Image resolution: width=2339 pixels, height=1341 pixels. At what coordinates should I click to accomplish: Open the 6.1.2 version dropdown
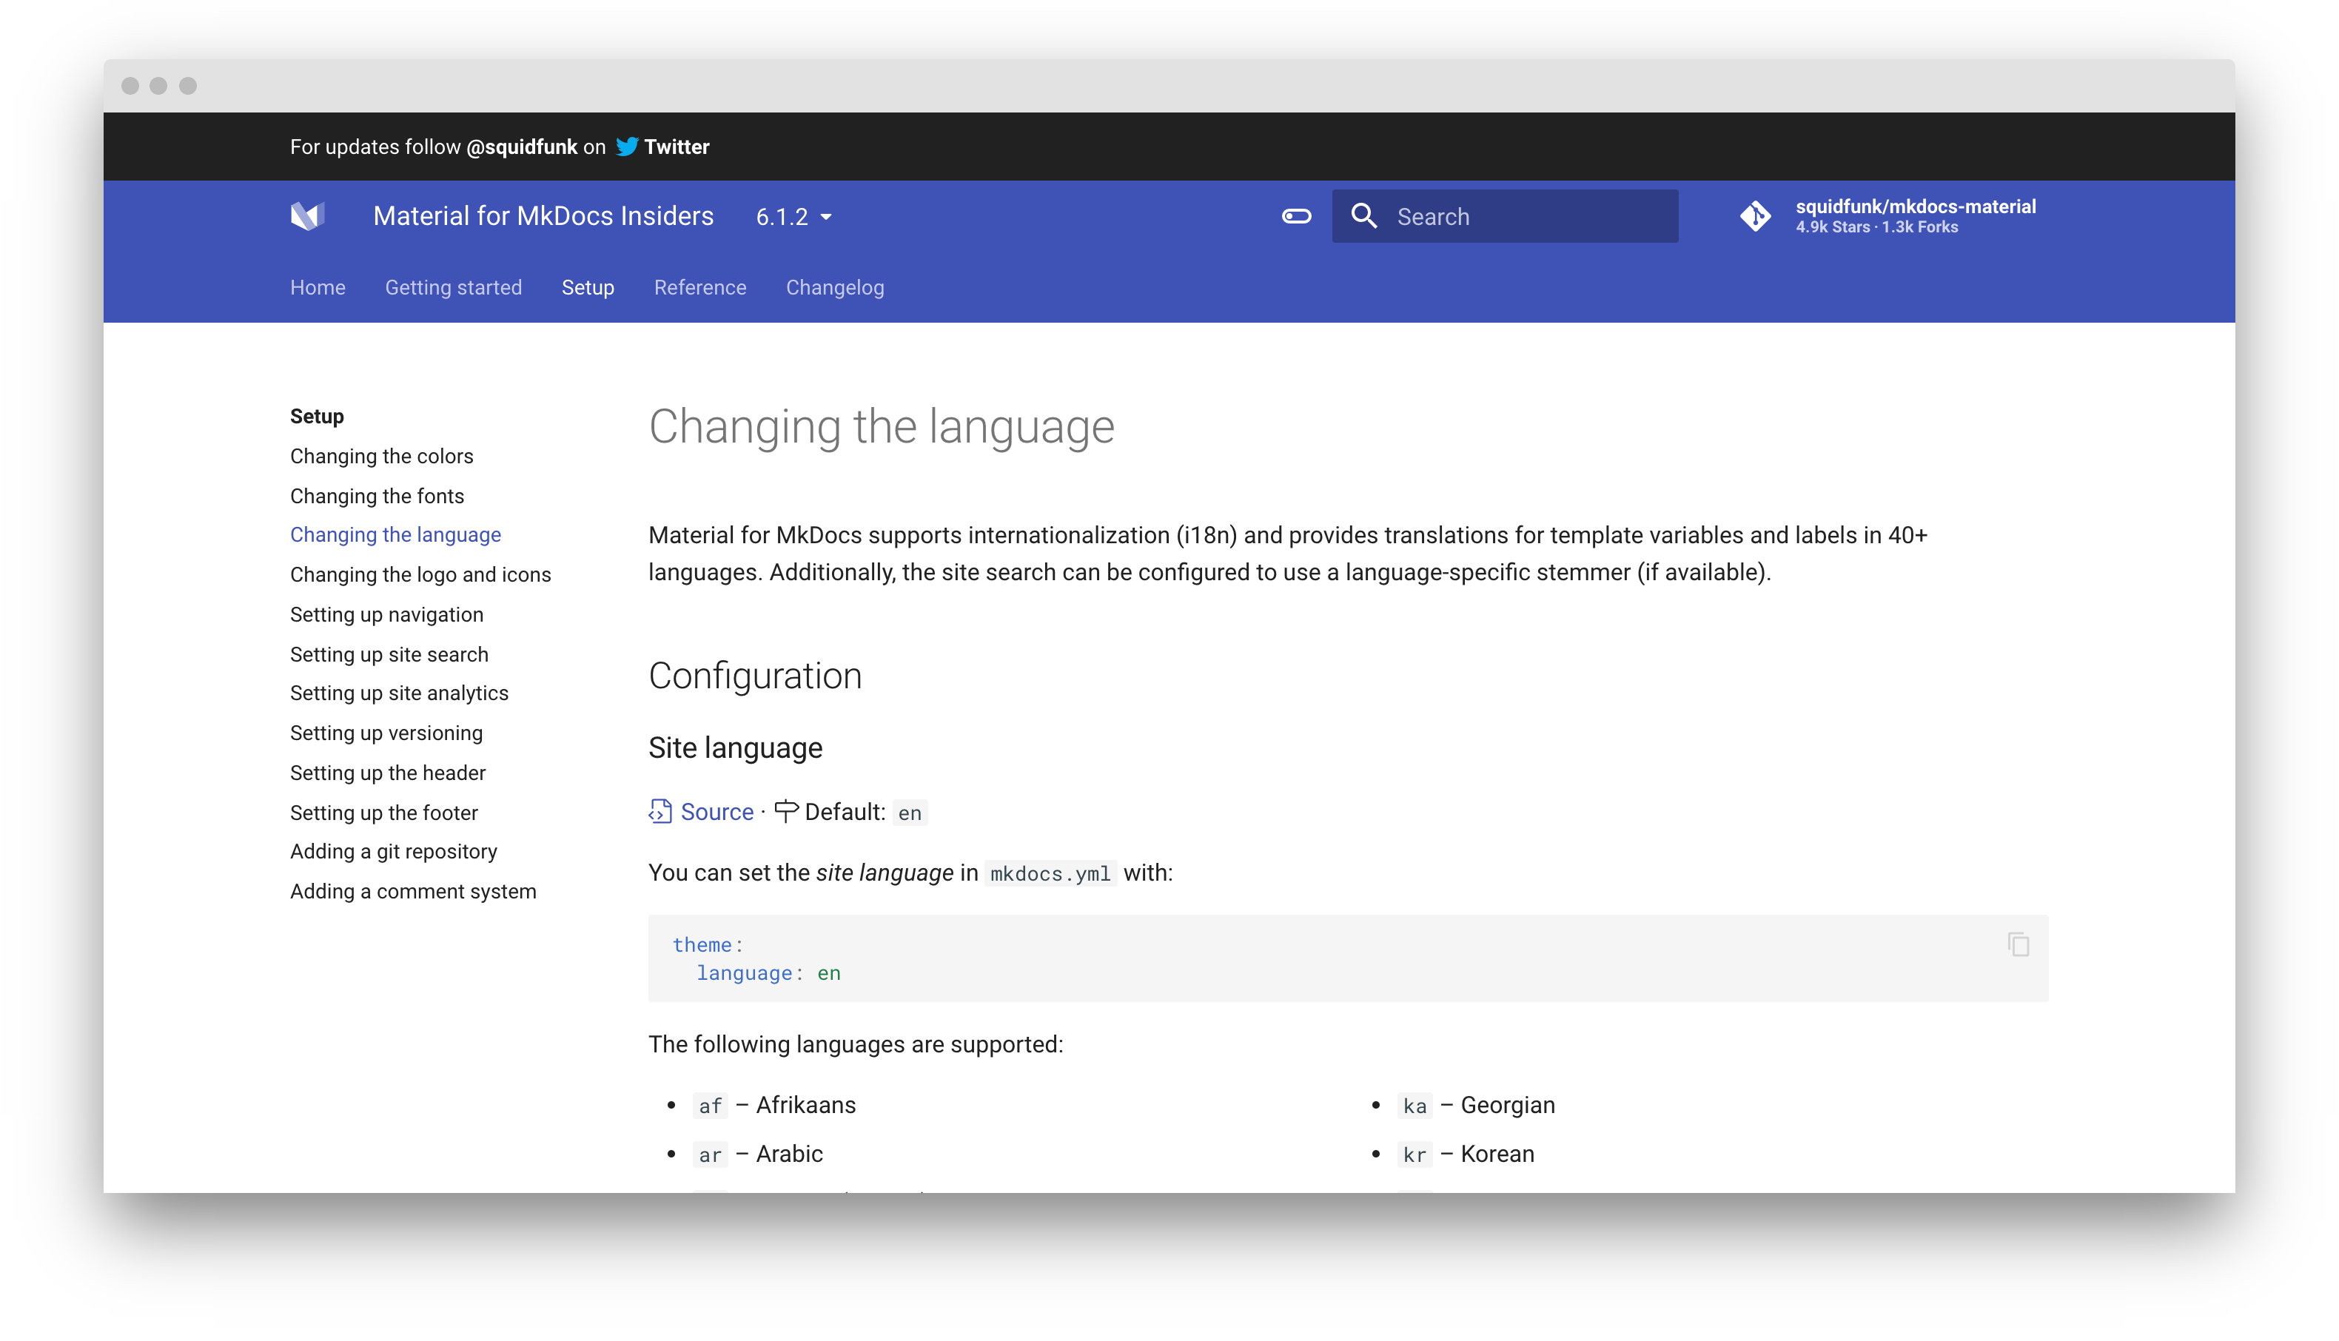pos(793,218)
